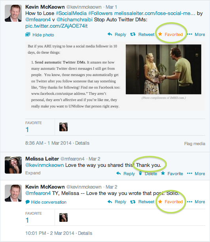Viewport: 210px width, 242px height.
Task: Click retweet icon on Mar 1 tweet
Action: pyautogui.click(x=132, y=34)
